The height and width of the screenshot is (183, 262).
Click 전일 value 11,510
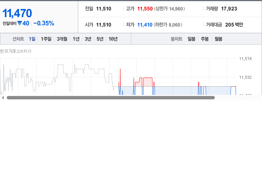(104, 9)
